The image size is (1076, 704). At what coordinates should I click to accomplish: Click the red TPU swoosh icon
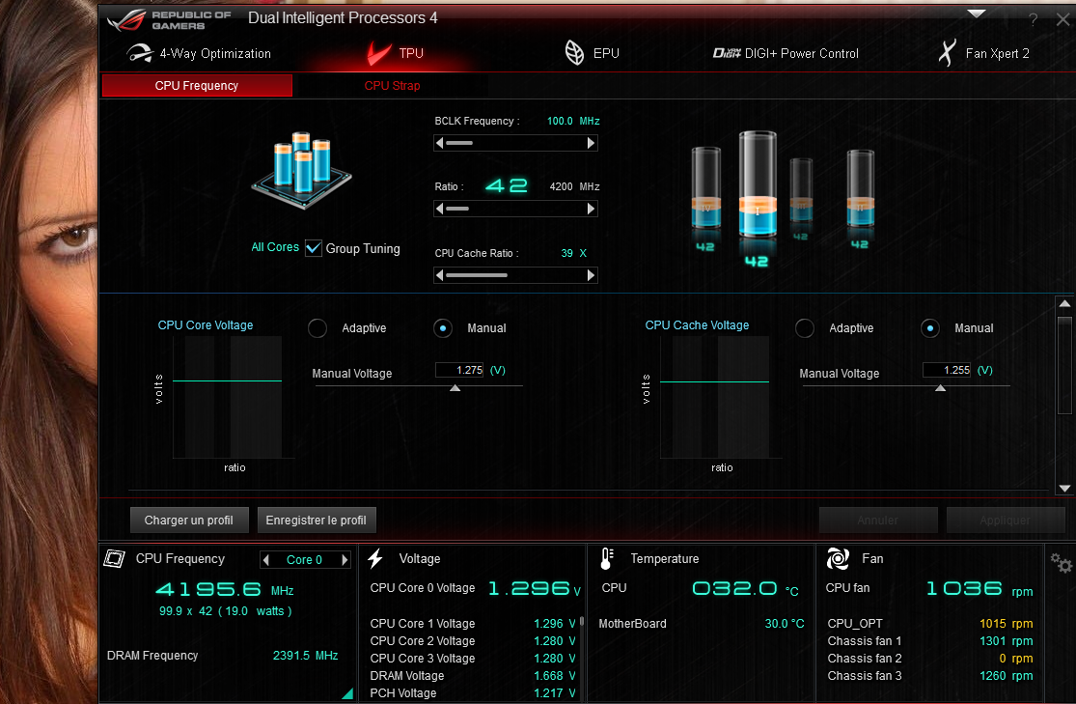click(378, 53)
